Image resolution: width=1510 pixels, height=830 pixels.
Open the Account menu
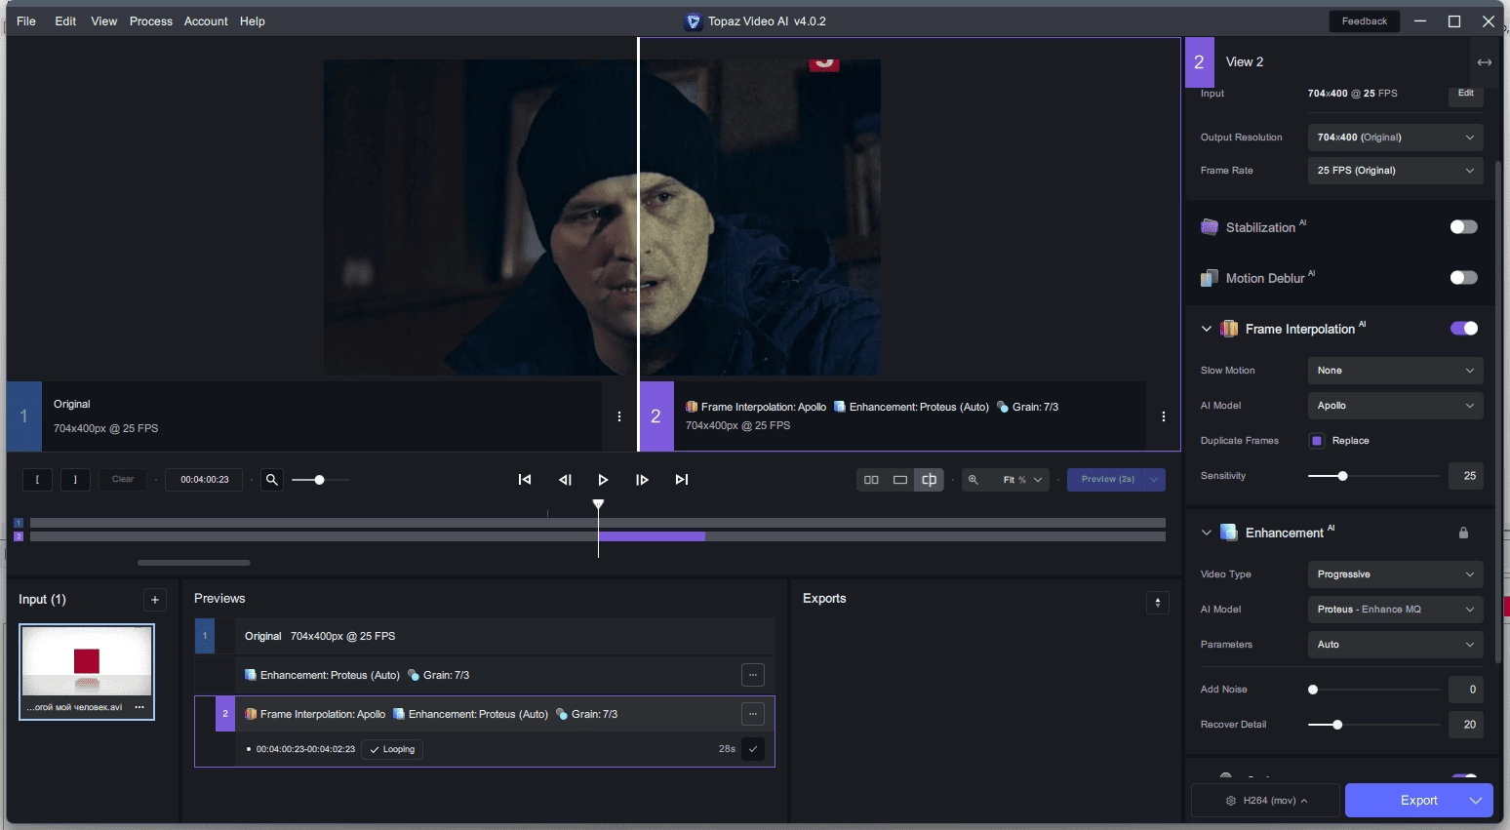206,21
